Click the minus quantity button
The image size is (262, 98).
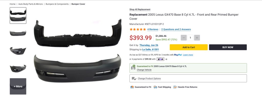click(184, 38)
